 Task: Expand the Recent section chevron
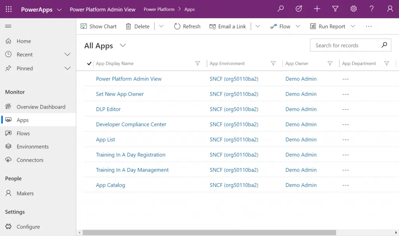pos(67,54)
